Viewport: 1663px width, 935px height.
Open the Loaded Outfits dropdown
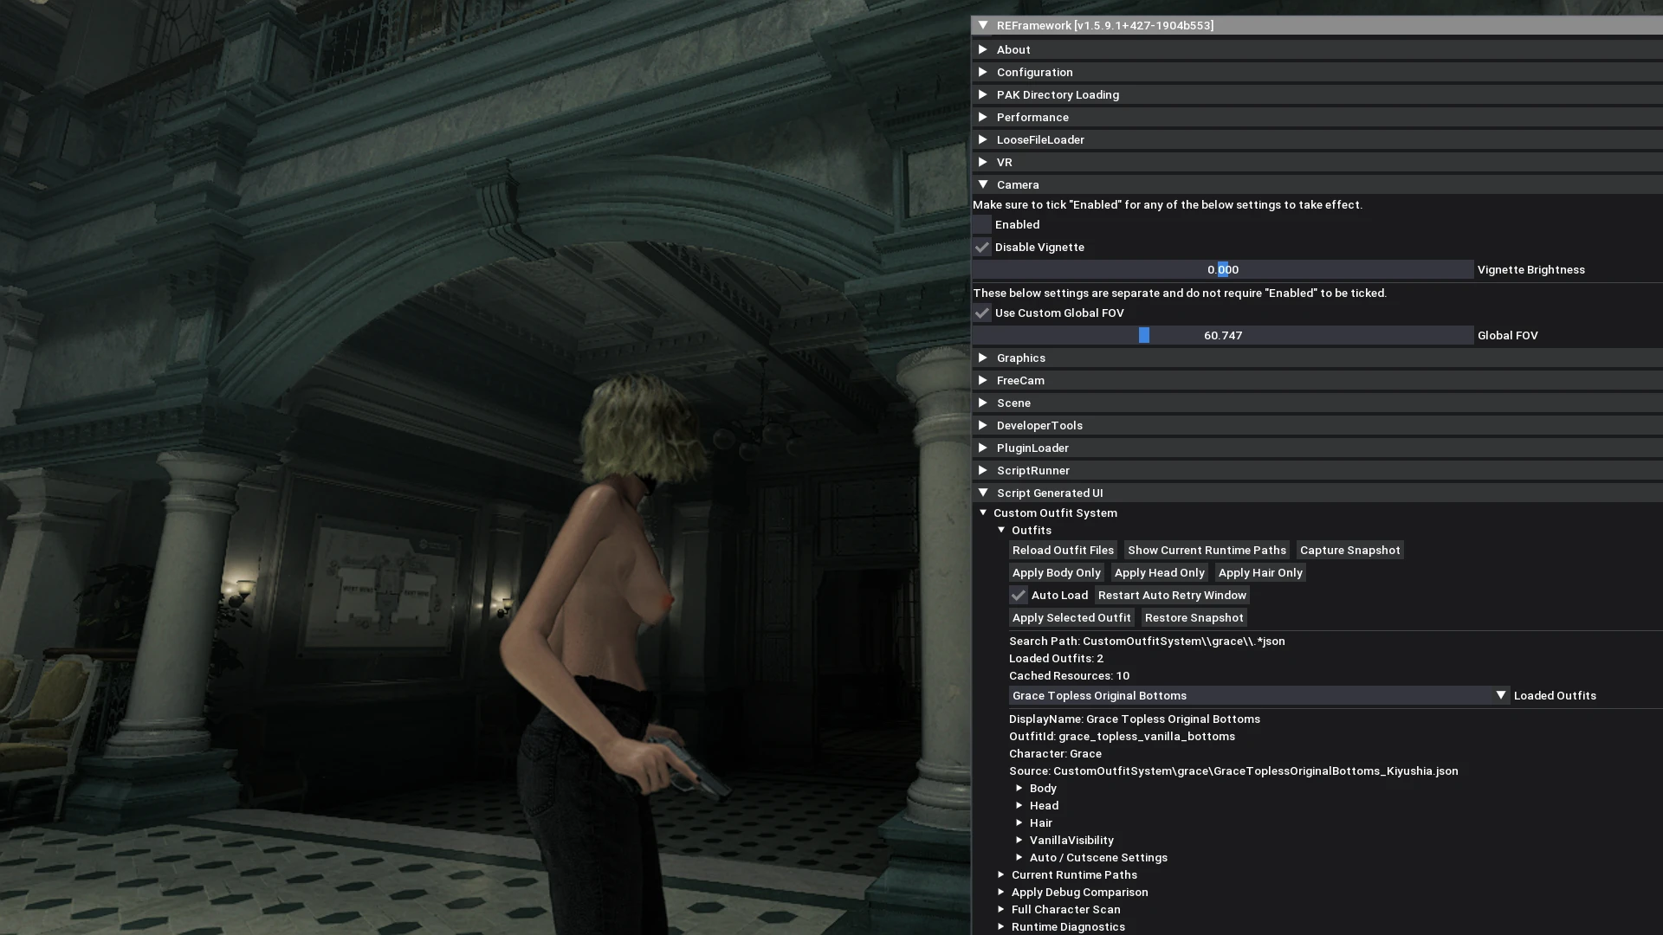[1259, 696]
